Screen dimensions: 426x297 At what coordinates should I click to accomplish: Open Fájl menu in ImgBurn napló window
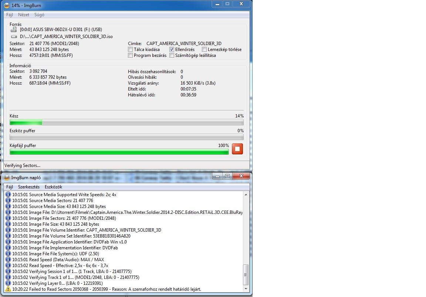[10, 187]
